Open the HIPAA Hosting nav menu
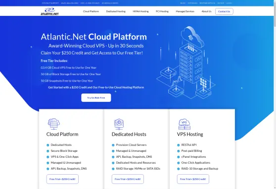The image size is (276, 189). [140, 11]
